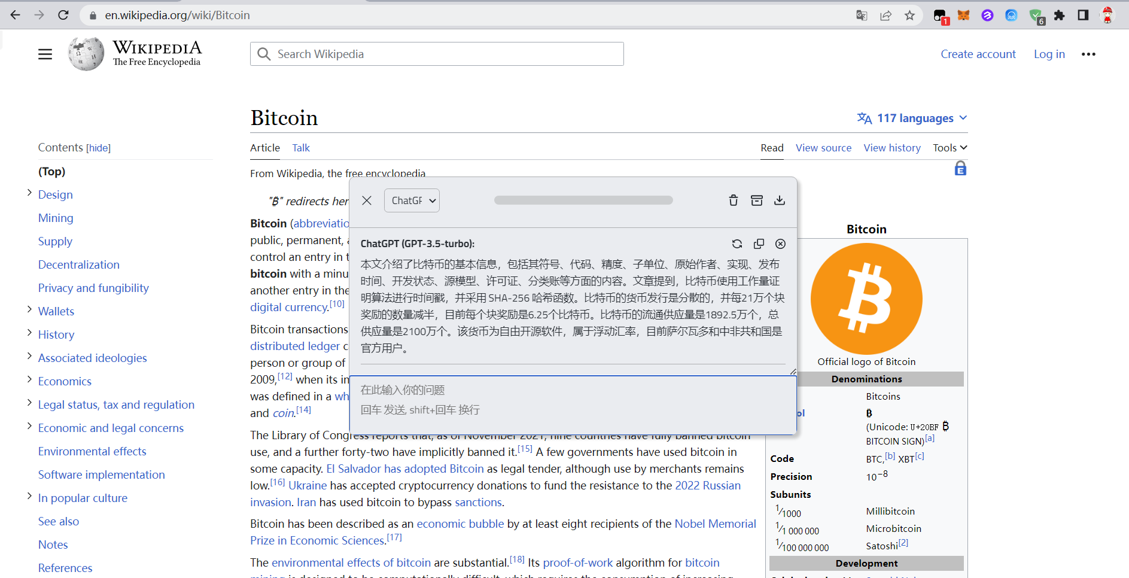Close the ChatGPT popup with the X
1129x578 pixels.
pyautogui.click(x=367, y=200)
